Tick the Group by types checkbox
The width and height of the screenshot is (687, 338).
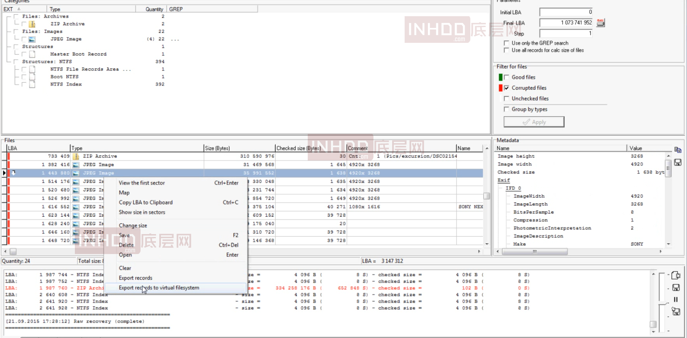(506, 109)
